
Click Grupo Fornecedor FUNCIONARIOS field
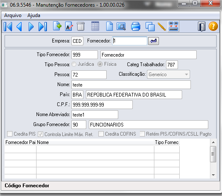[x=149, y=125]
